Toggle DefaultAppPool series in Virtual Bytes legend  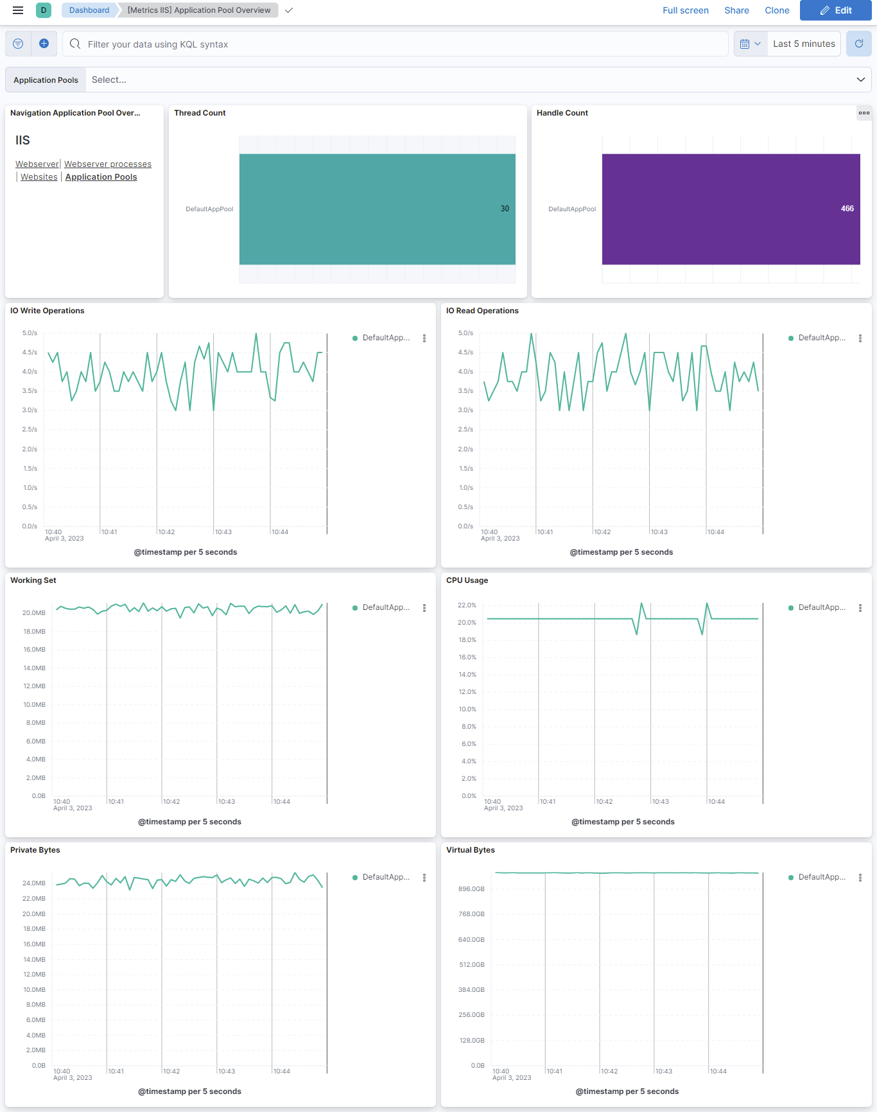(821, 877)
